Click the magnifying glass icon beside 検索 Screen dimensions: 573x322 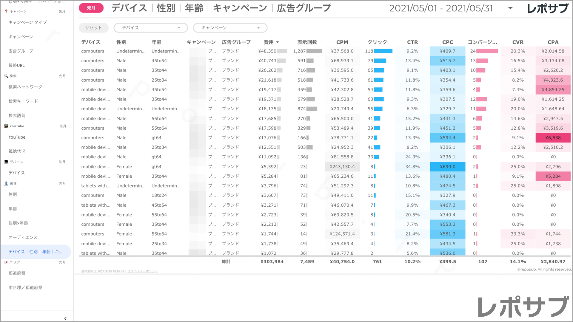(x=6, y=75)
